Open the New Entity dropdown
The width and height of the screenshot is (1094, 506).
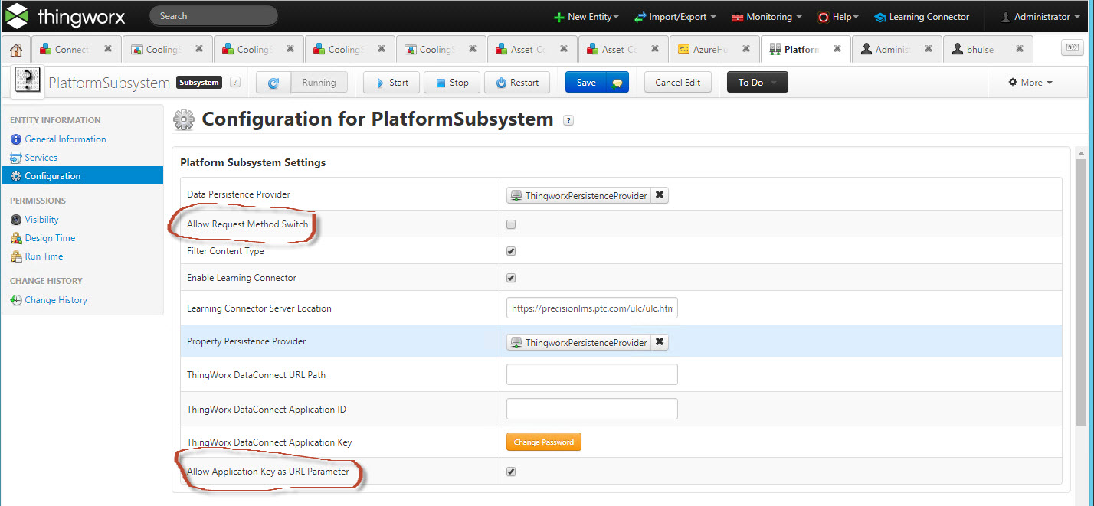pos(586,15)
